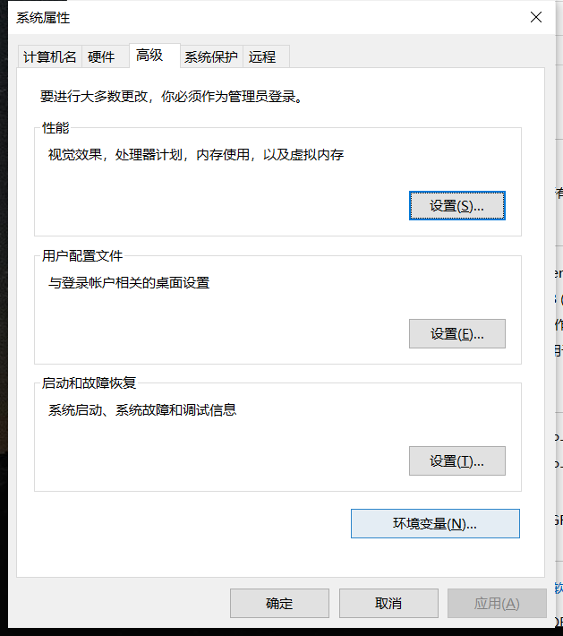Viewport: 563px width, 636px height.
Task: Click 设置(T) under 启动和故障恢复
Action: pos(456,460)
